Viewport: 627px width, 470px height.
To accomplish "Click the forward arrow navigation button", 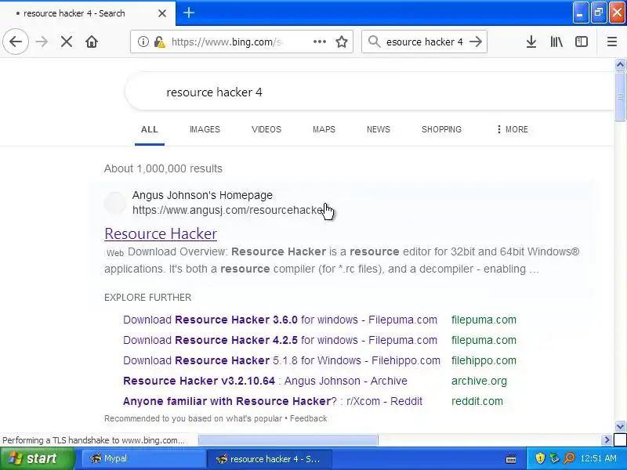I will click(x=42, y=42).
